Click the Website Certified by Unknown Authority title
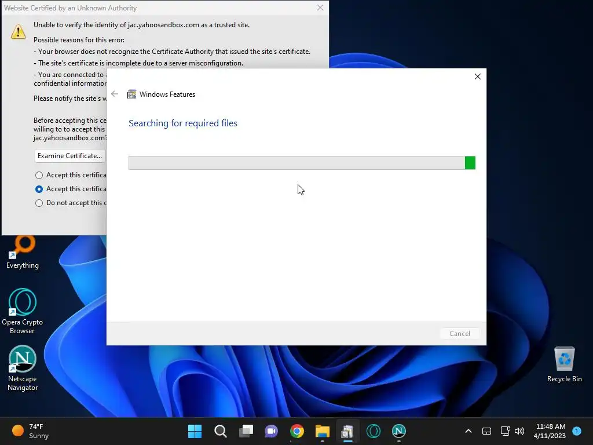 [x=70, y=8]
